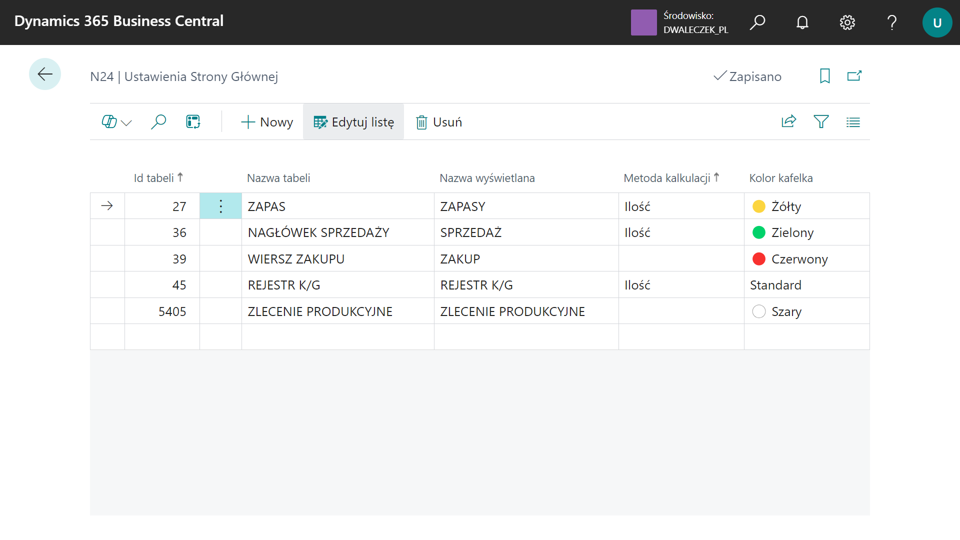Click the REJESTR K/G table name cell
Screen dimensions: 960x540
[x=337, y=284]
